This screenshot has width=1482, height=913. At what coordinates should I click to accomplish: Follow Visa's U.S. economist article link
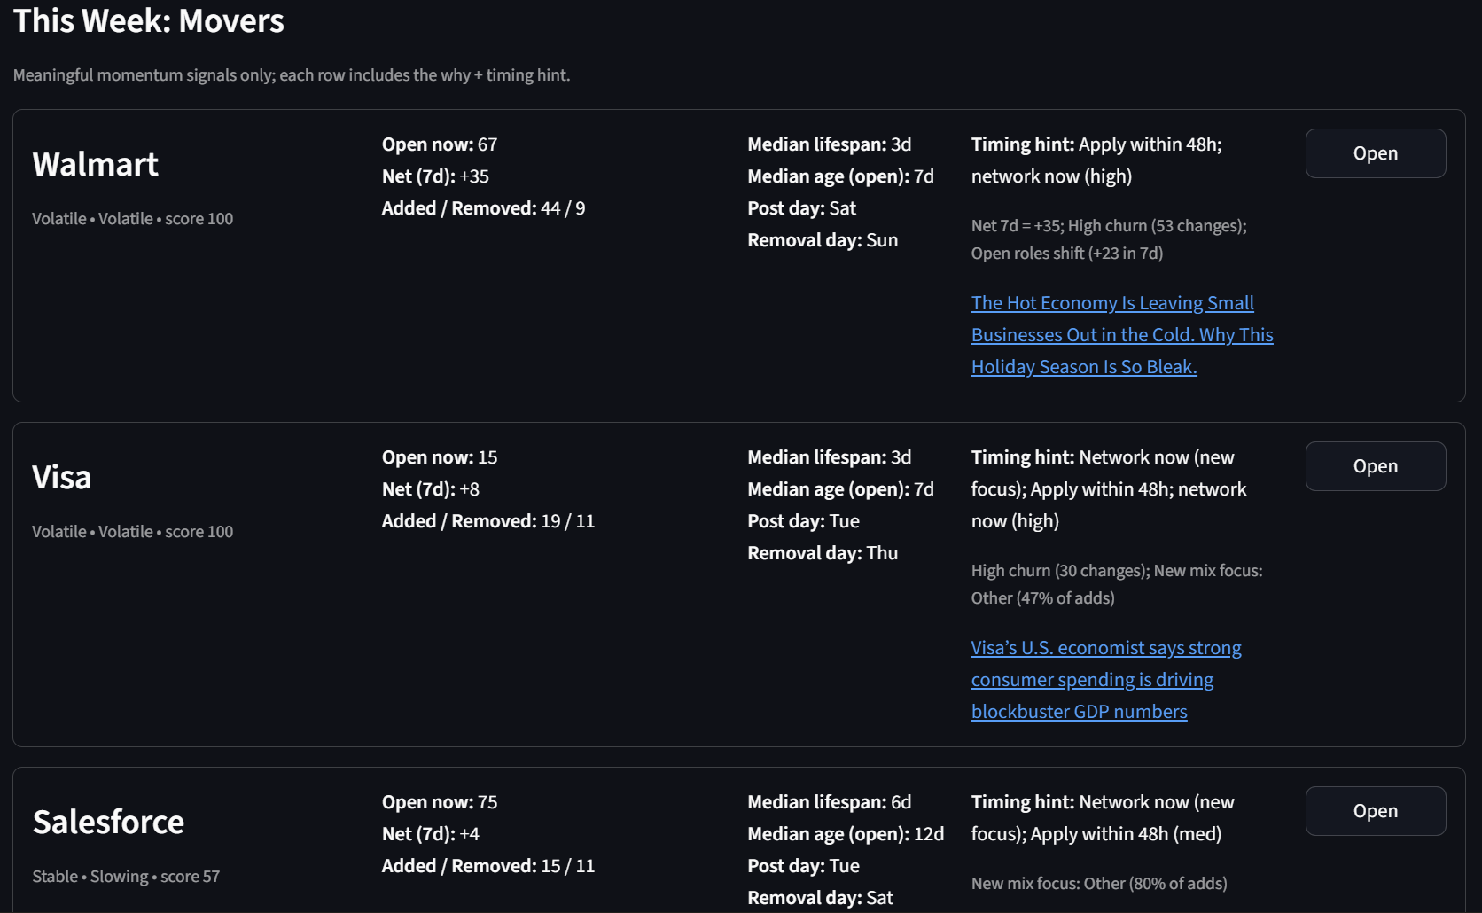[1104, 680]
